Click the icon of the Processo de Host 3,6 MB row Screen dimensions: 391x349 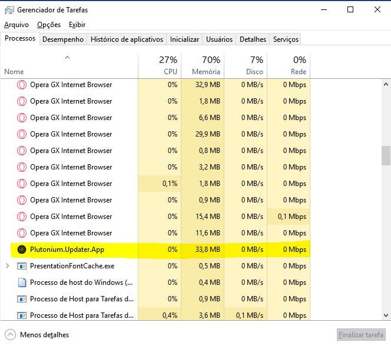[22, 315]
